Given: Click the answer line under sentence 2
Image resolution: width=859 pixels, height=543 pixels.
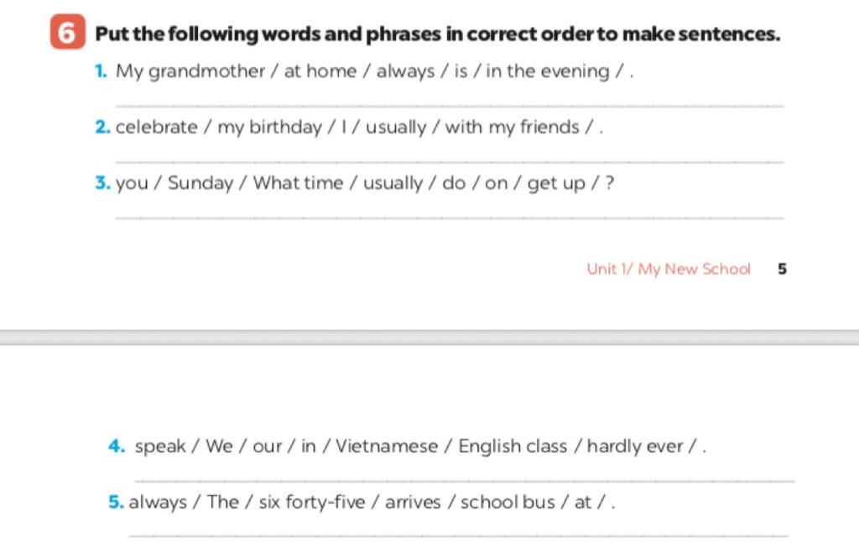Looking at the screenshot, I should click(449, 162).
